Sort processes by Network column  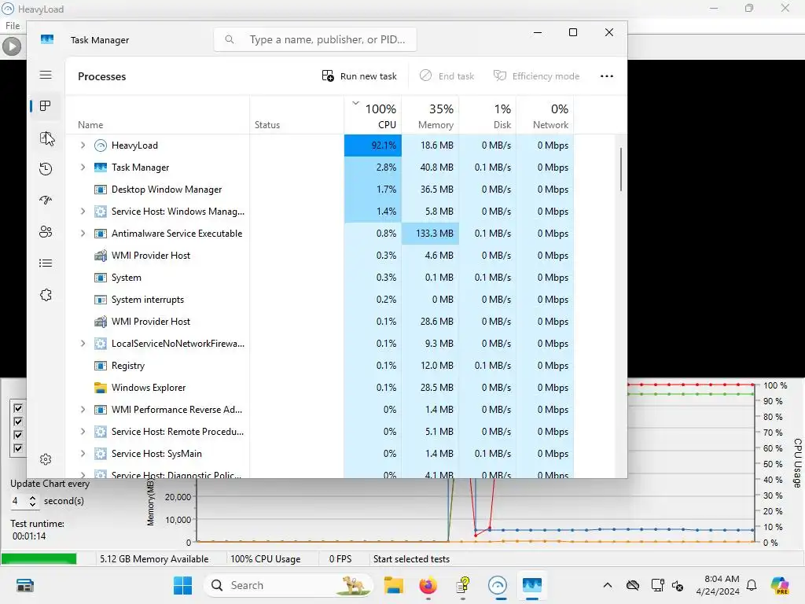pyautogui.click(x=546, y=115)
